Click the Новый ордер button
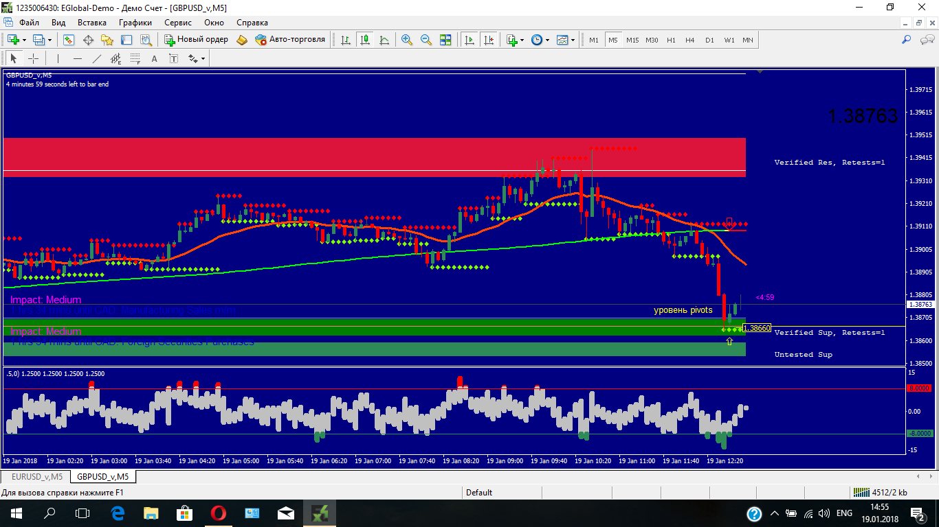The image size is (939, 527). point(196,40)
